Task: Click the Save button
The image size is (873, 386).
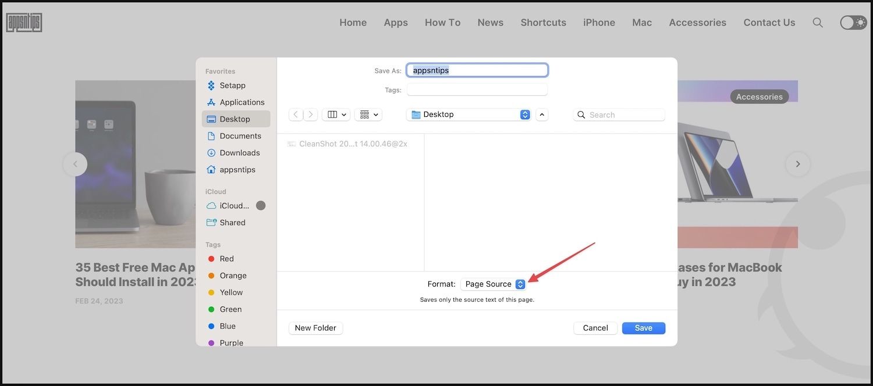Action: (x=643, y=328)
